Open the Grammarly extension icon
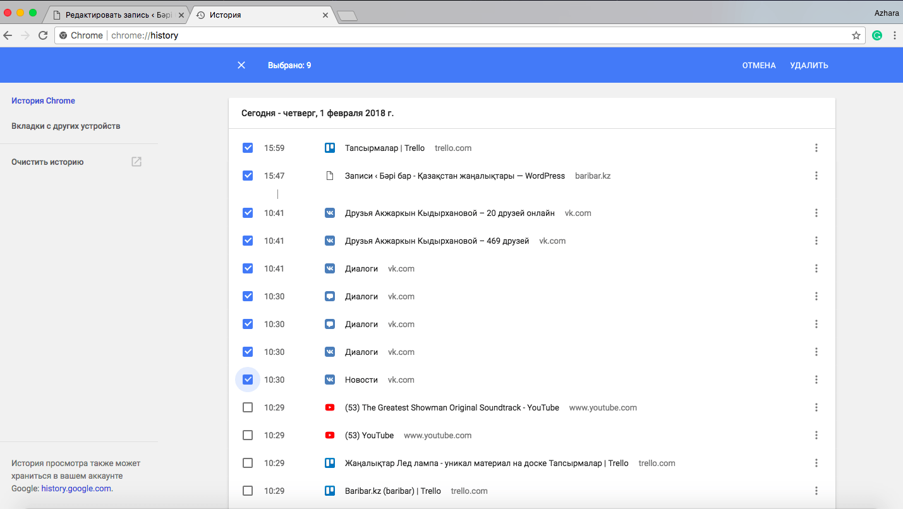 point(877,35)
